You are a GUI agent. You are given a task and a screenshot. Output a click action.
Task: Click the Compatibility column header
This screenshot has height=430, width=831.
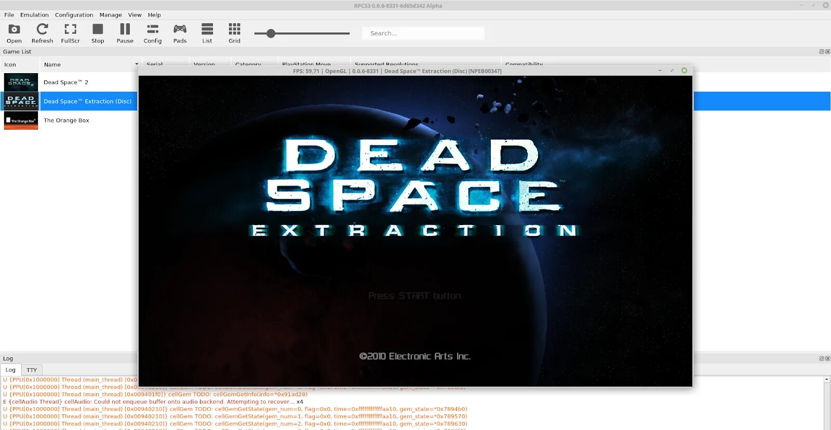[x=524, y=64]
